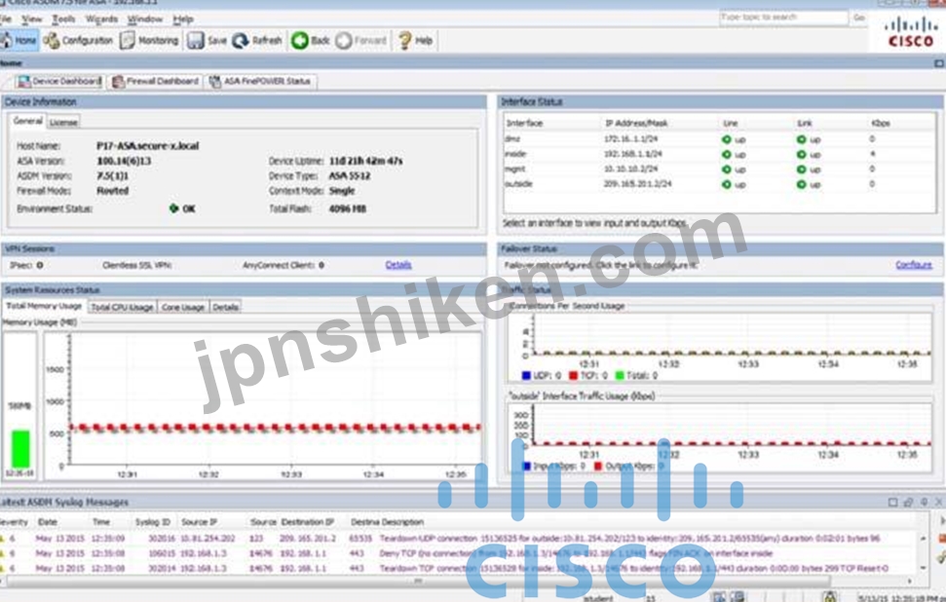The width and height of the screenshot is (946, 602).
Task: Click the green Back arrow icon
Action: point(300,40)
